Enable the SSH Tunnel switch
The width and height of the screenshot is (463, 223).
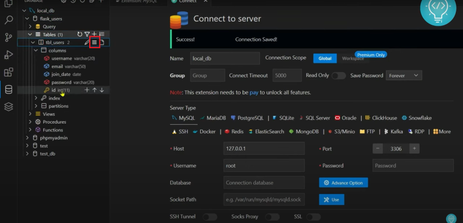[x=210, y=217]
